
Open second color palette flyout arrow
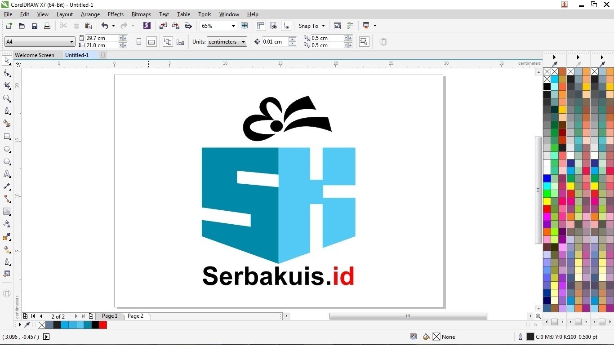pyautogui.click(x=578, y=58)
